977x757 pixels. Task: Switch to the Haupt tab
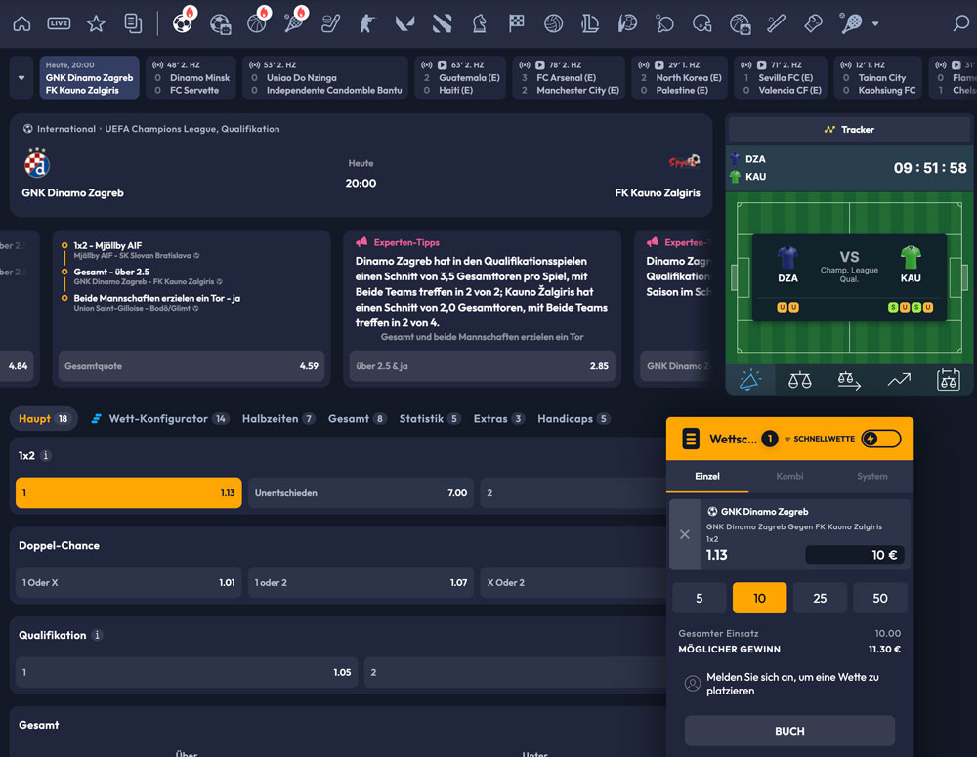43,419
